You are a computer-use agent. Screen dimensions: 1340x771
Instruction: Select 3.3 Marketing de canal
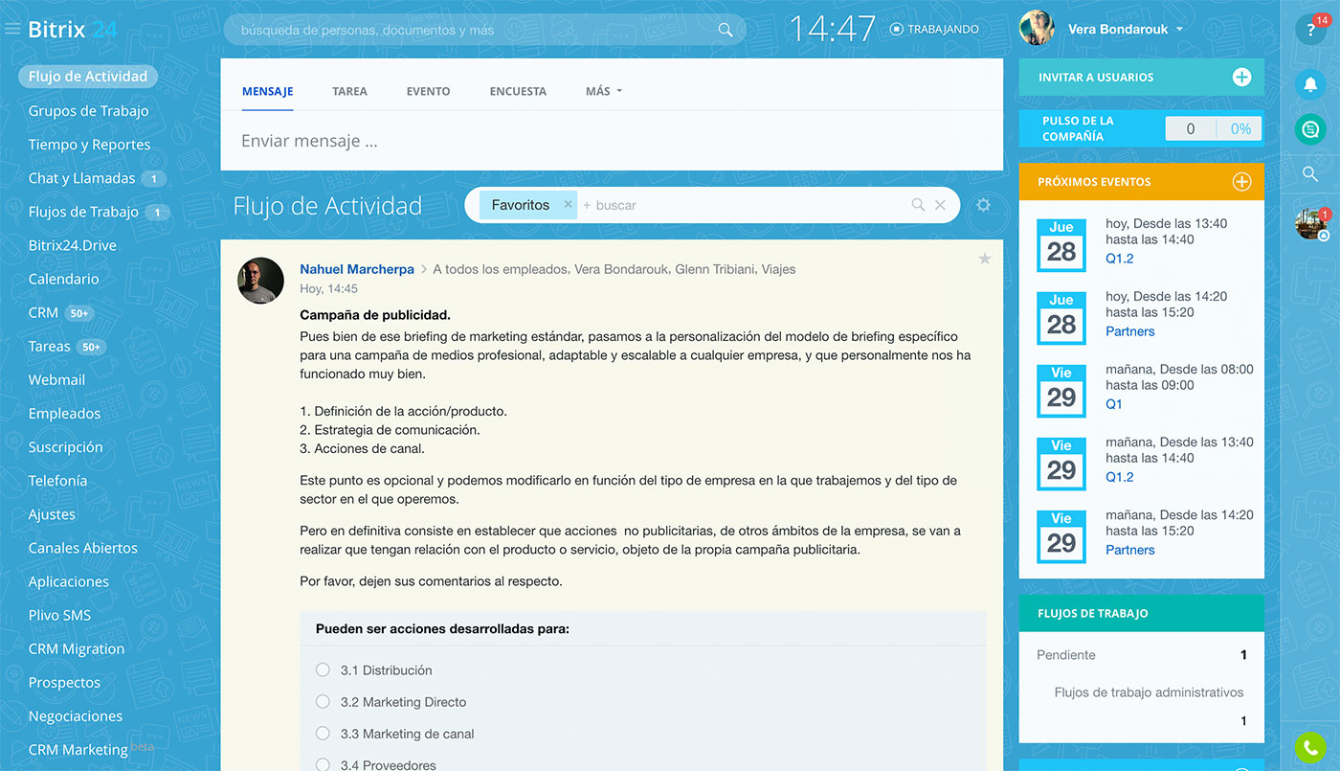(322, 733)
